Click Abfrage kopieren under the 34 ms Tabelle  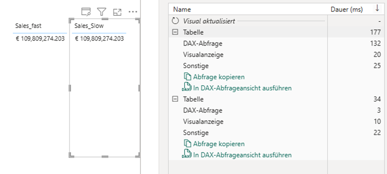point(219,144)
